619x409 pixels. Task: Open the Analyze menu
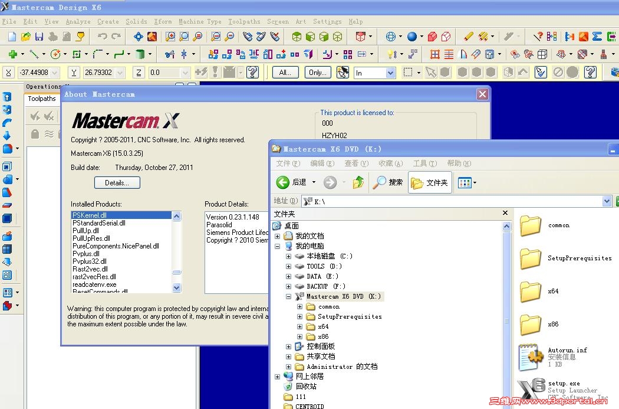point(78,21)
